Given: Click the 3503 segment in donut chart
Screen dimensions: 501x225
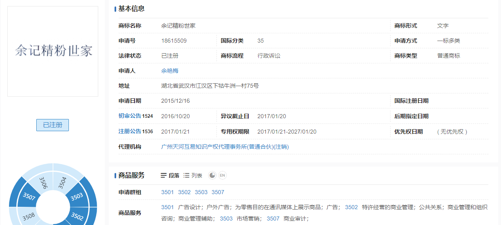Looking at the screenshot, I should coord(77,197).
